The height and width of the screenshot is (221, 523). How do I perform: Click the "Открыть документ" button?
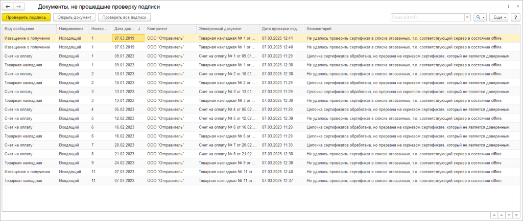point(75,17)
